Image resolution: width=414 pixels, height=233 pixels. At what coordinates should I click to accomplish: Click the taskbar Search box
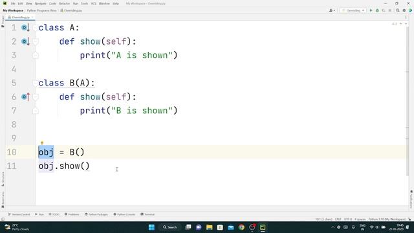coord(169,227)
